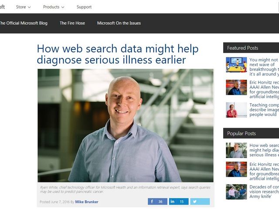Expand the Products dropdown menu
This screenshot has height=209, width=279.
54,7
